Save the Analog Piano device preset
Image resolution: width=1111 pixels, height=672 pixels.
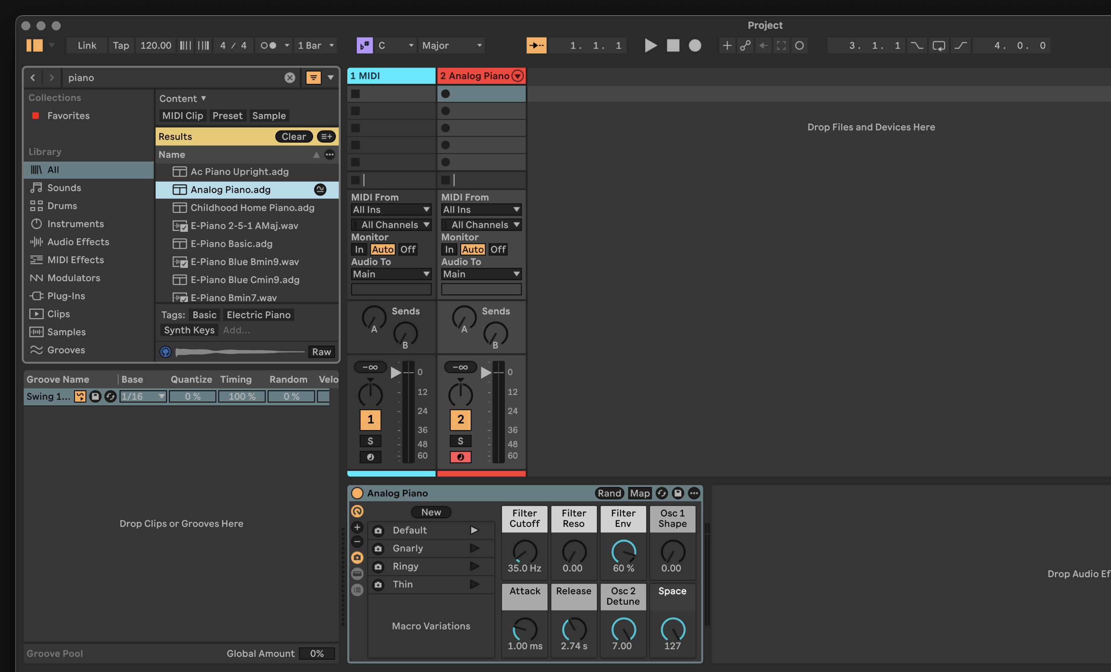tap(678, 493)
